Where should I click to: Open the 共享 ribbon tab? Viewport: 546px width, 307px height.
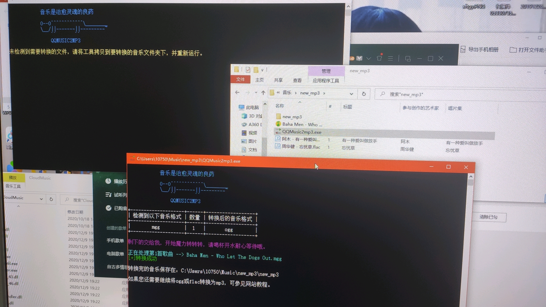pyautogui.click(x=278, y=80)
